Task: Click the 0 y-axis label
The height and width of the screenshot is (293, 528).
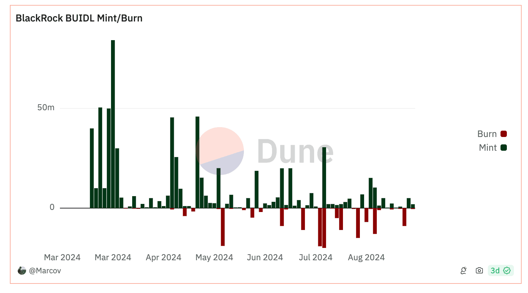Action: (52, 207)
